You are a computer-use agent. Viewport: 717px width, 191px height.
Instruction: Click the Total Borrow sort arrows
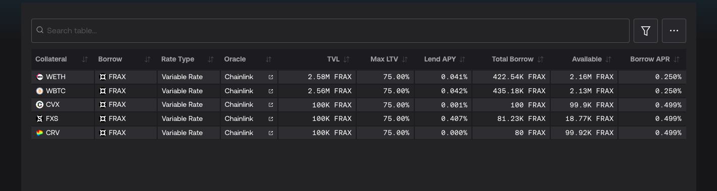coord(541,59)
